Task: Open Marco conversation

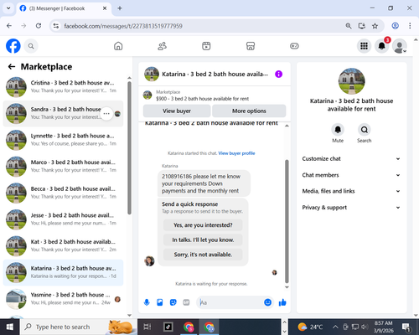Action: [63, 167]
